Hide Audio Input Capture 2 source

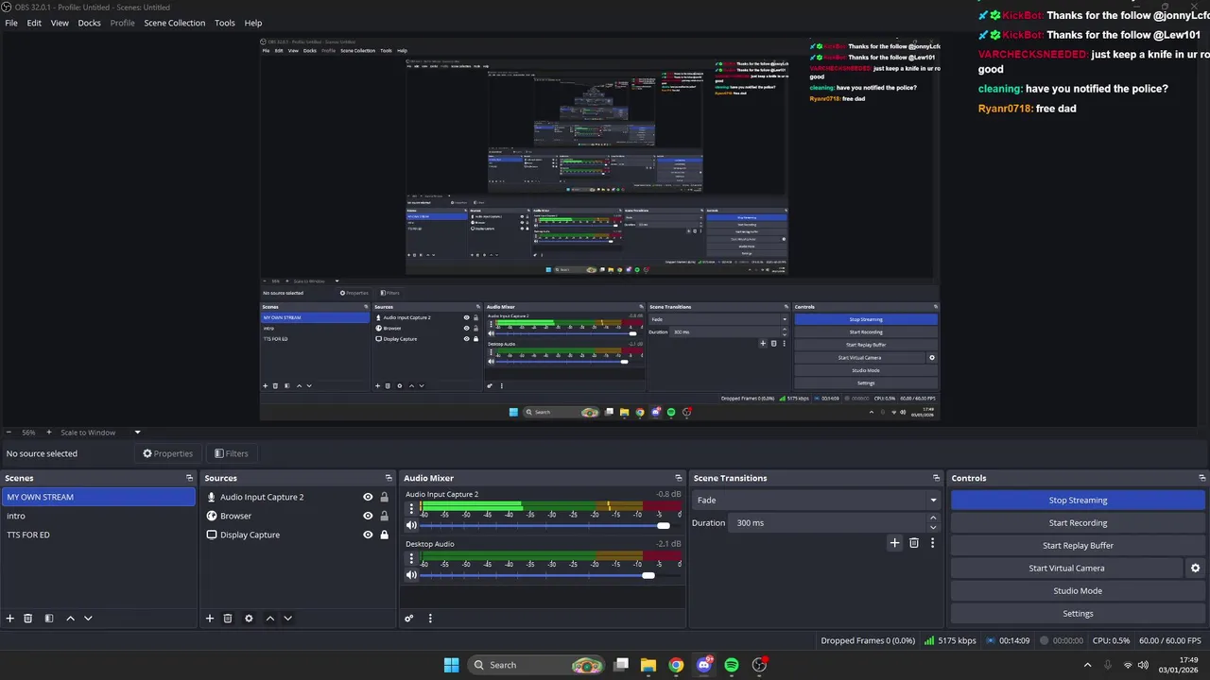tap(368, 497)
